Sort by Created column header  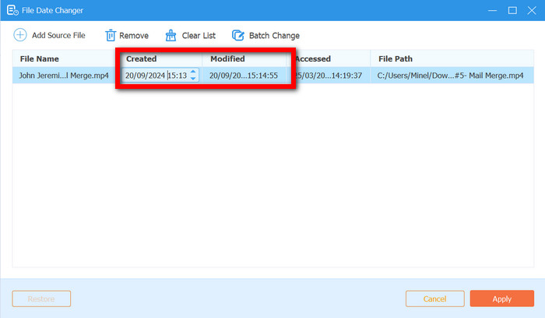pyautogui.click(x=141, y=58)
